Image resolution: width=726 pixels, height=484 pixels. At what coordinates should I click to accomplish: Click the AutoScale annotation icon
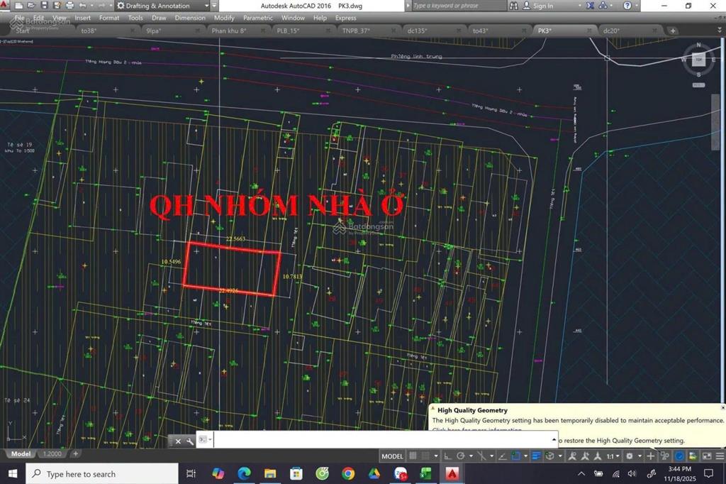point(585,456)
